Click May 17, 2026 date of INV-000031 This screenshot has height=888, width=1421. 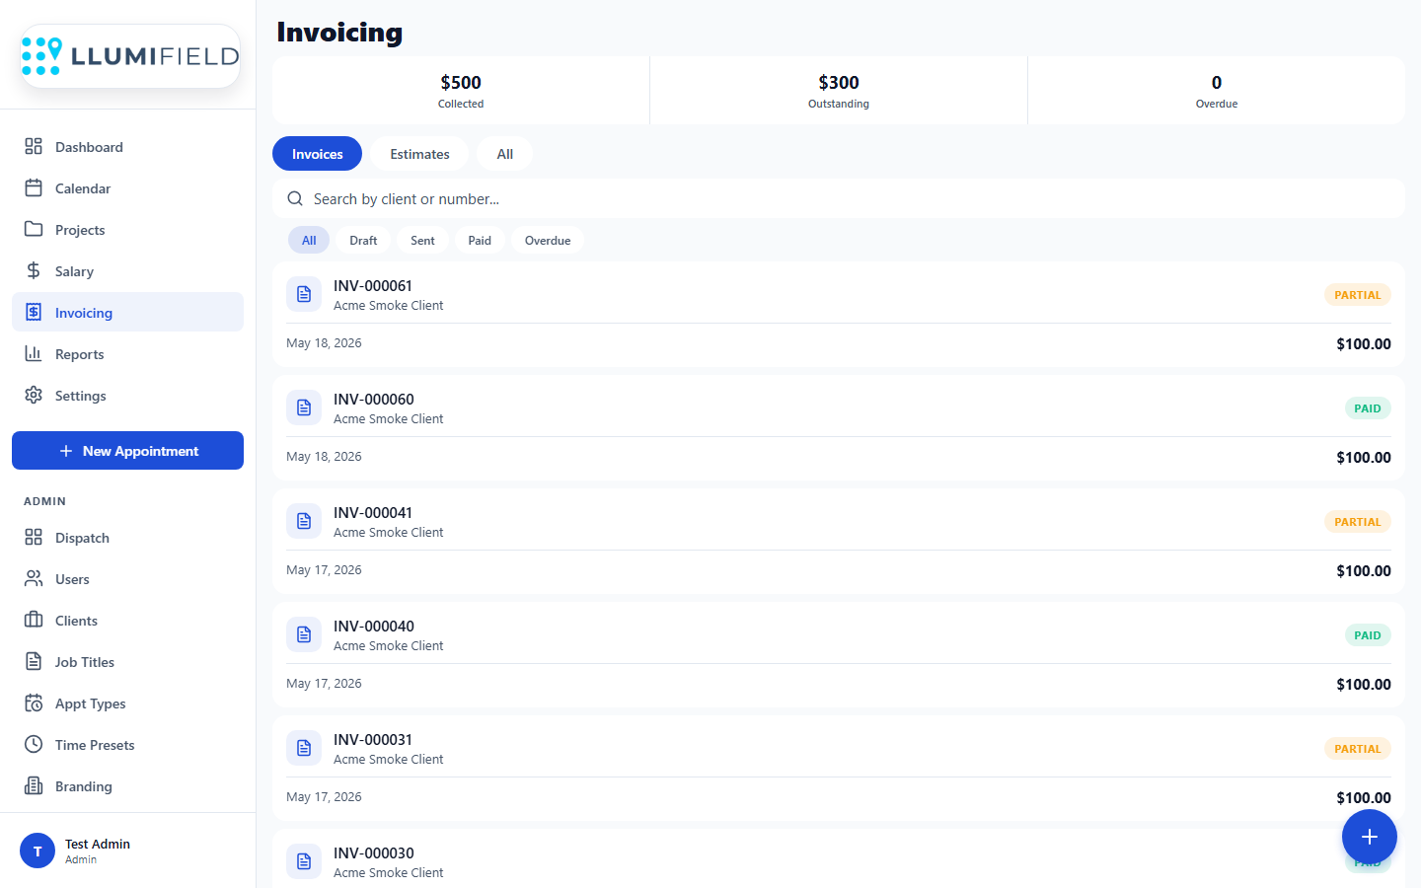point(324,796)
